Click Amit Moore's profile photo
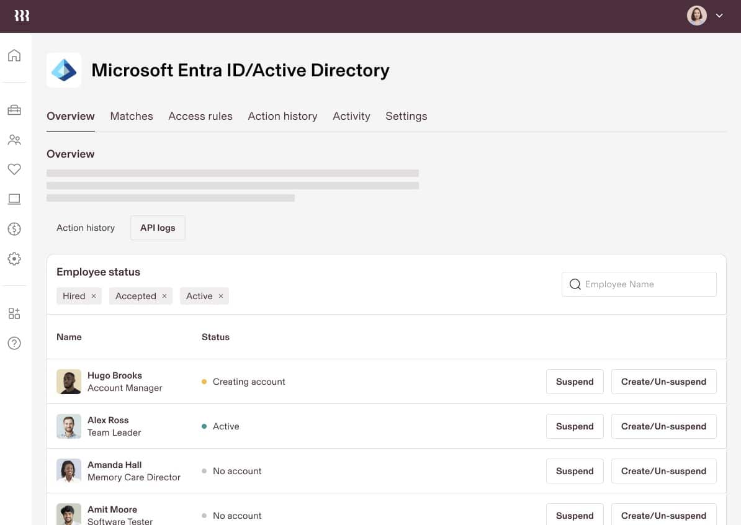Image resolution: width=741 pixels, height=525 pixels. tap(68, 514)
